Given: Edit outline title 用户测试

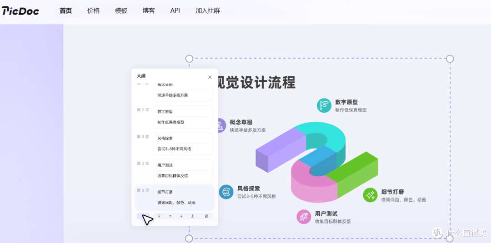Looking at the screenshot, I should (165, 165).
